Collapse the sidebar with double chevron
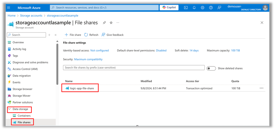This screenshot has height=130, width=275. click(56, 35)
